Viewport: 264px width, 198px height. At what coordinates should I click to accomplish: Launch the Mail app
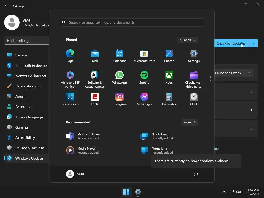click(95, 56)
